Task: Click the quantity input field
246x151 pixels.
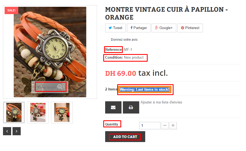Action: tap(150, 125)
